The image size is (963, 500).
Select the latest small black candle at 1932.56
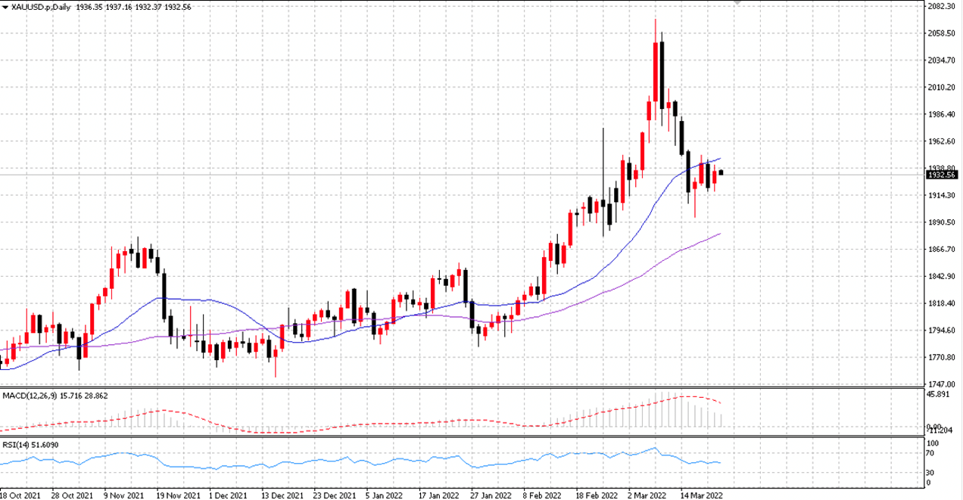720,173
